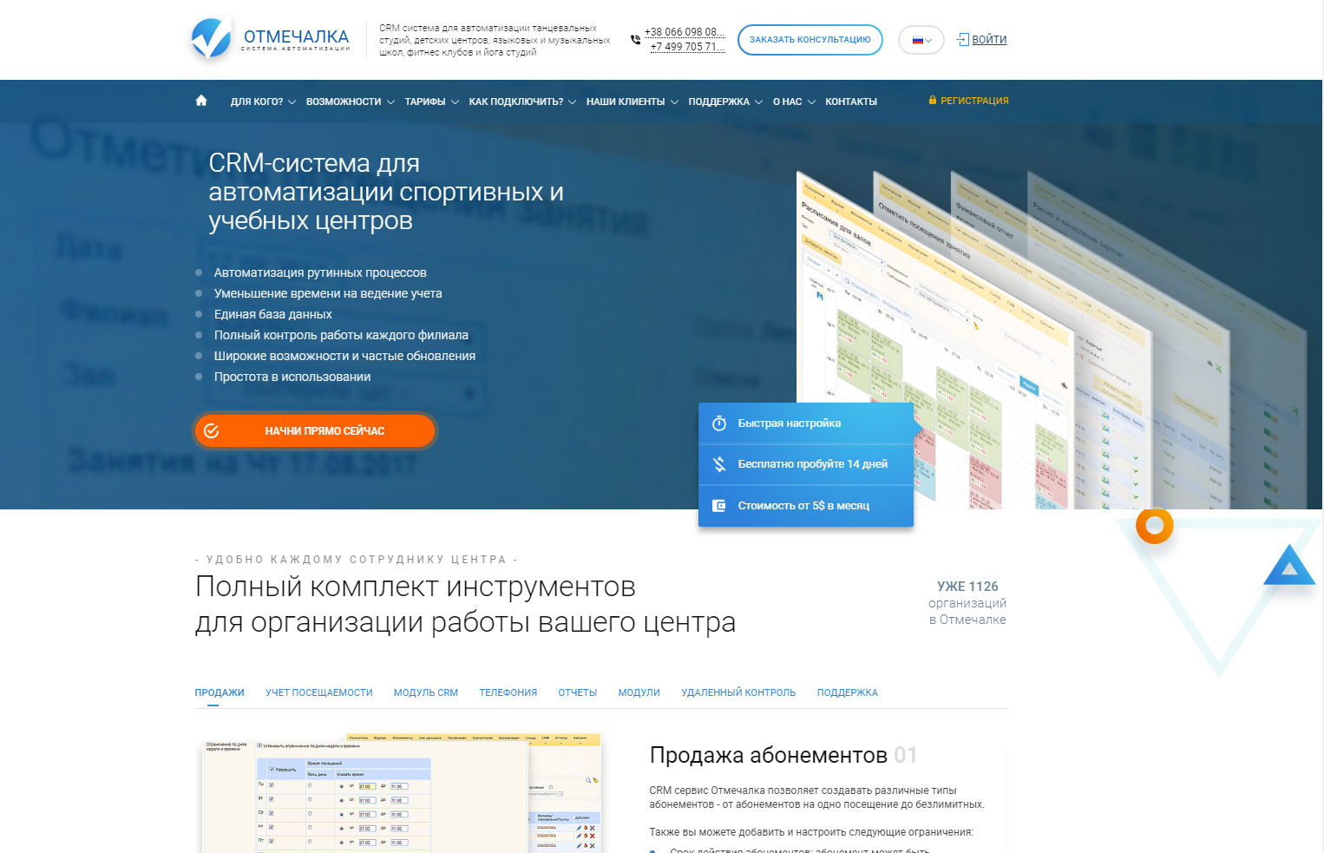Expand the Наши клиенты menu

pyautogui.click(x=632, y=102)
